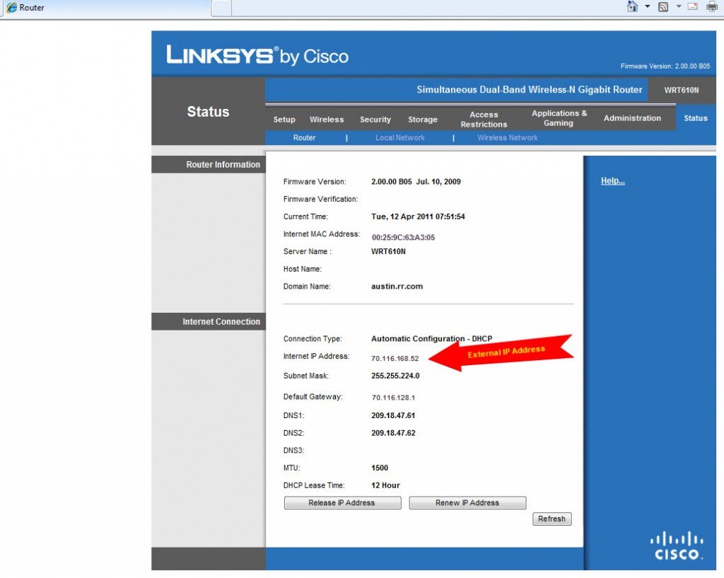Select the Router browser tab

(106, 8)
